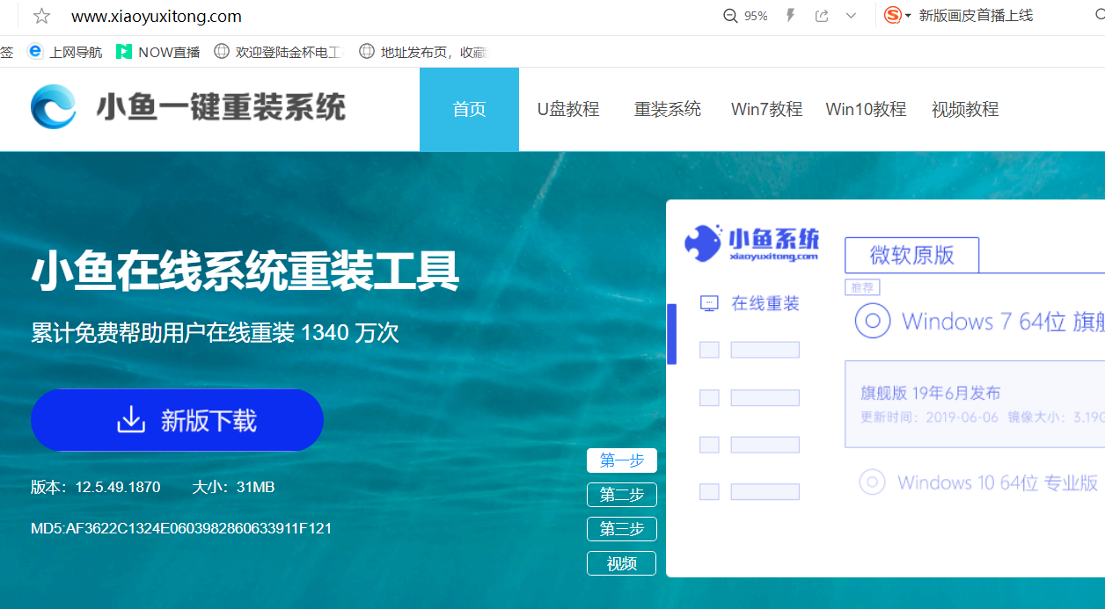1105x609 pixels.
Task: Click the zoom 95% magnifier icon
Action: 730,16
